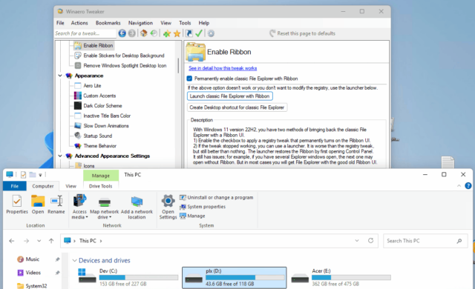This screenshot has width=475, height=289.
Task: Click the Home icon in Winaero Tweaker toolbar
Action: click(144, 33)
